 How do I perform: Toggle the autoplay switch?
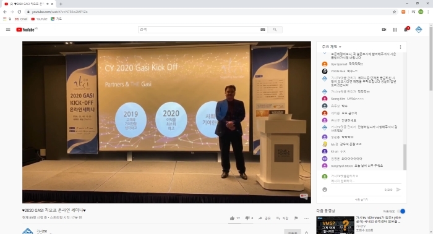coord(401,211)
